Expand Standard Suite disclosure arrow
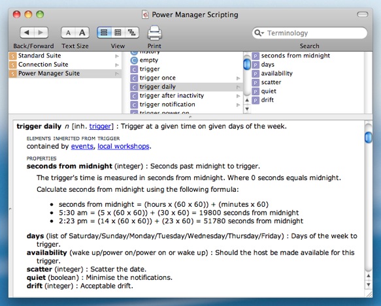381x306 pixels. [x=117, y=56]
